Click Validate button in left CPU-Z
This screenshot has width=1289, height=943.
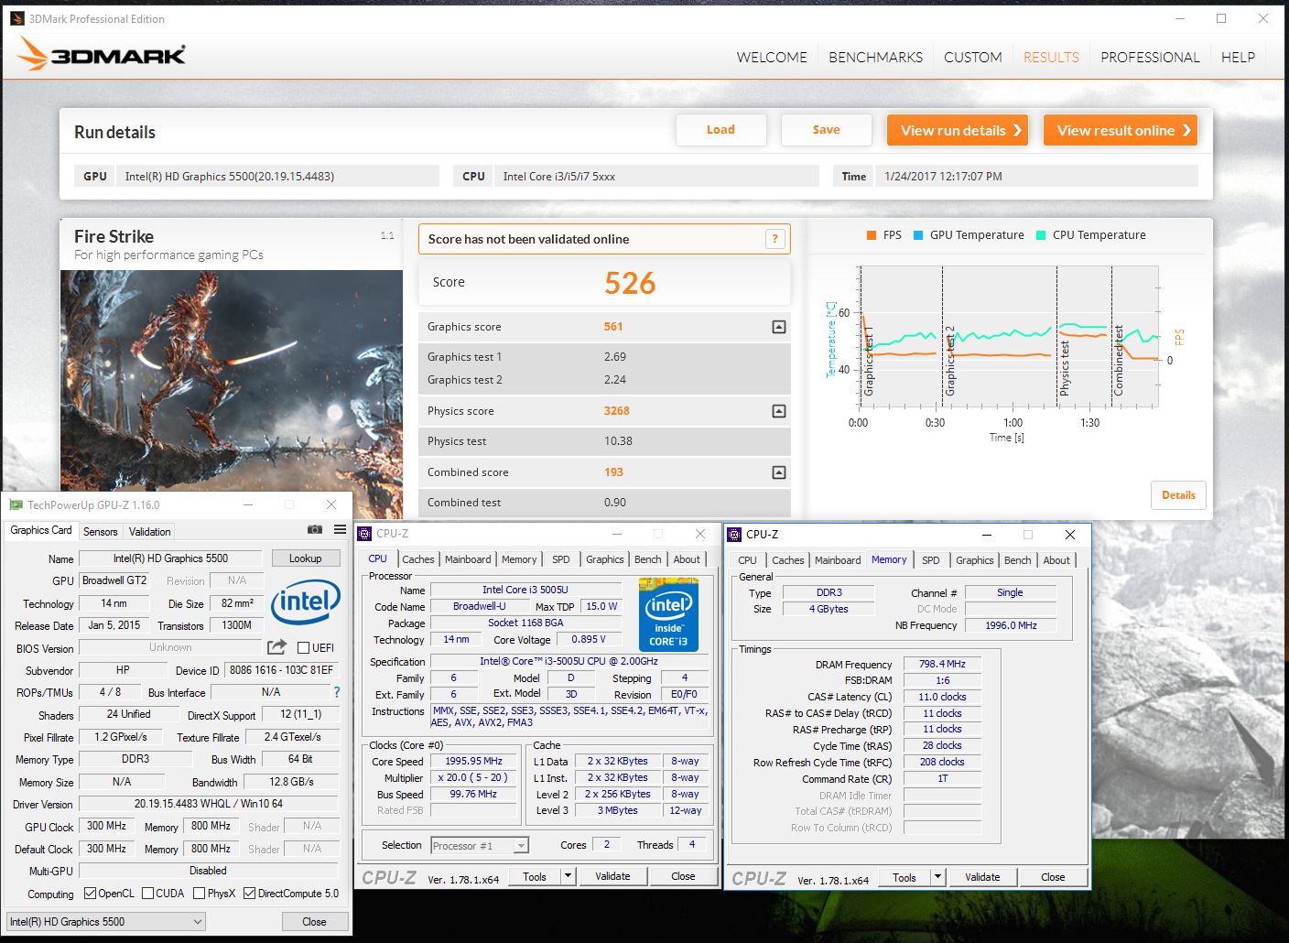(612, 876)
